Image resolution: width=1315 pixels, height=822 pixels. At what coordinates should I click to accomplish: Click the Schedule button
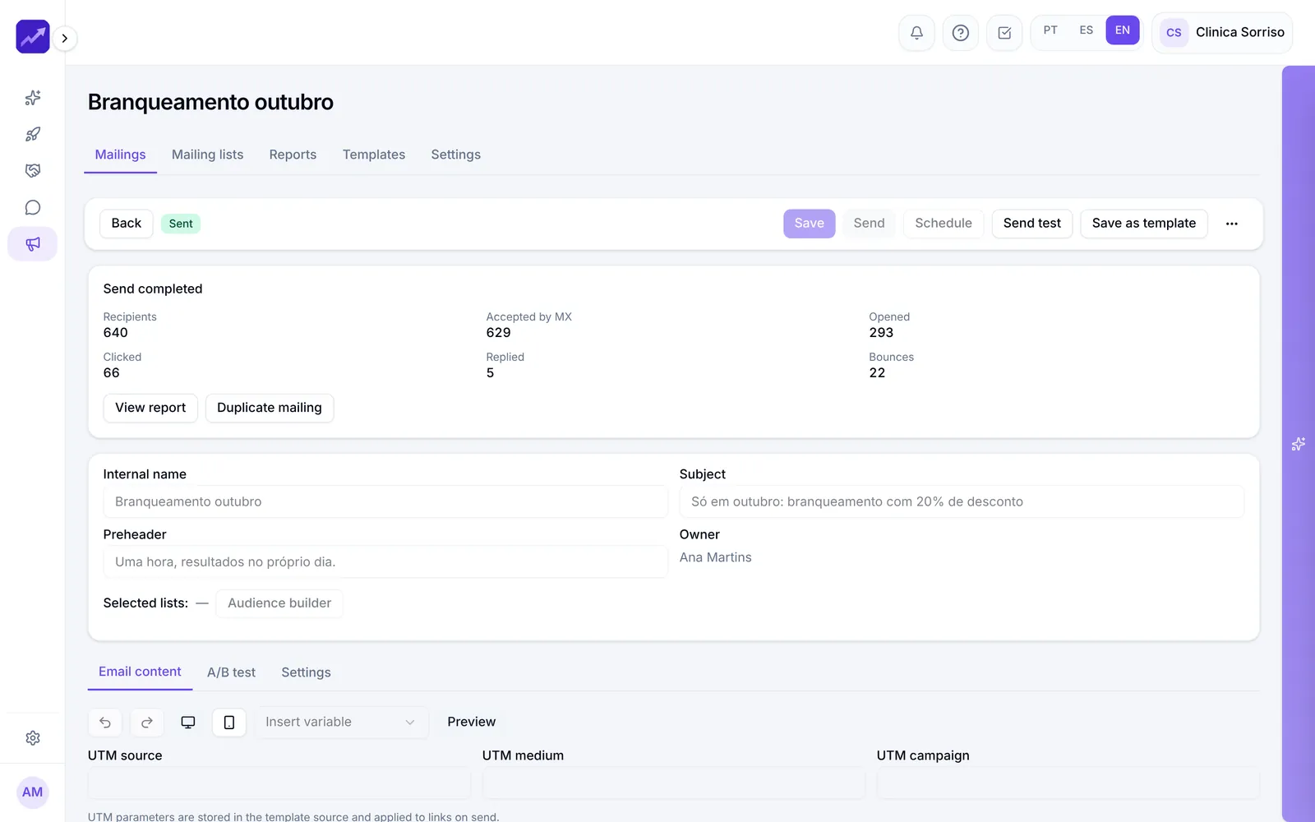(x=944, y=224)
